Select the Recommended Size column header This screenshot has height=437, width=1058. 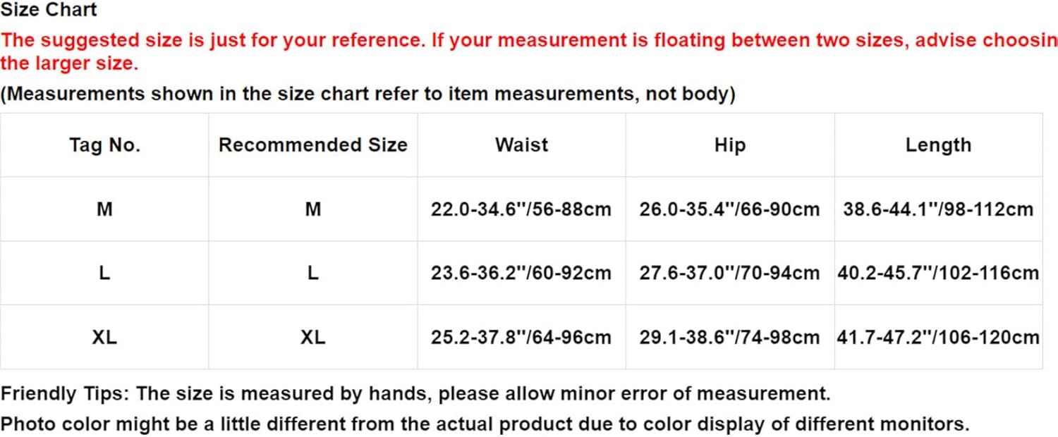pos(313,145)
